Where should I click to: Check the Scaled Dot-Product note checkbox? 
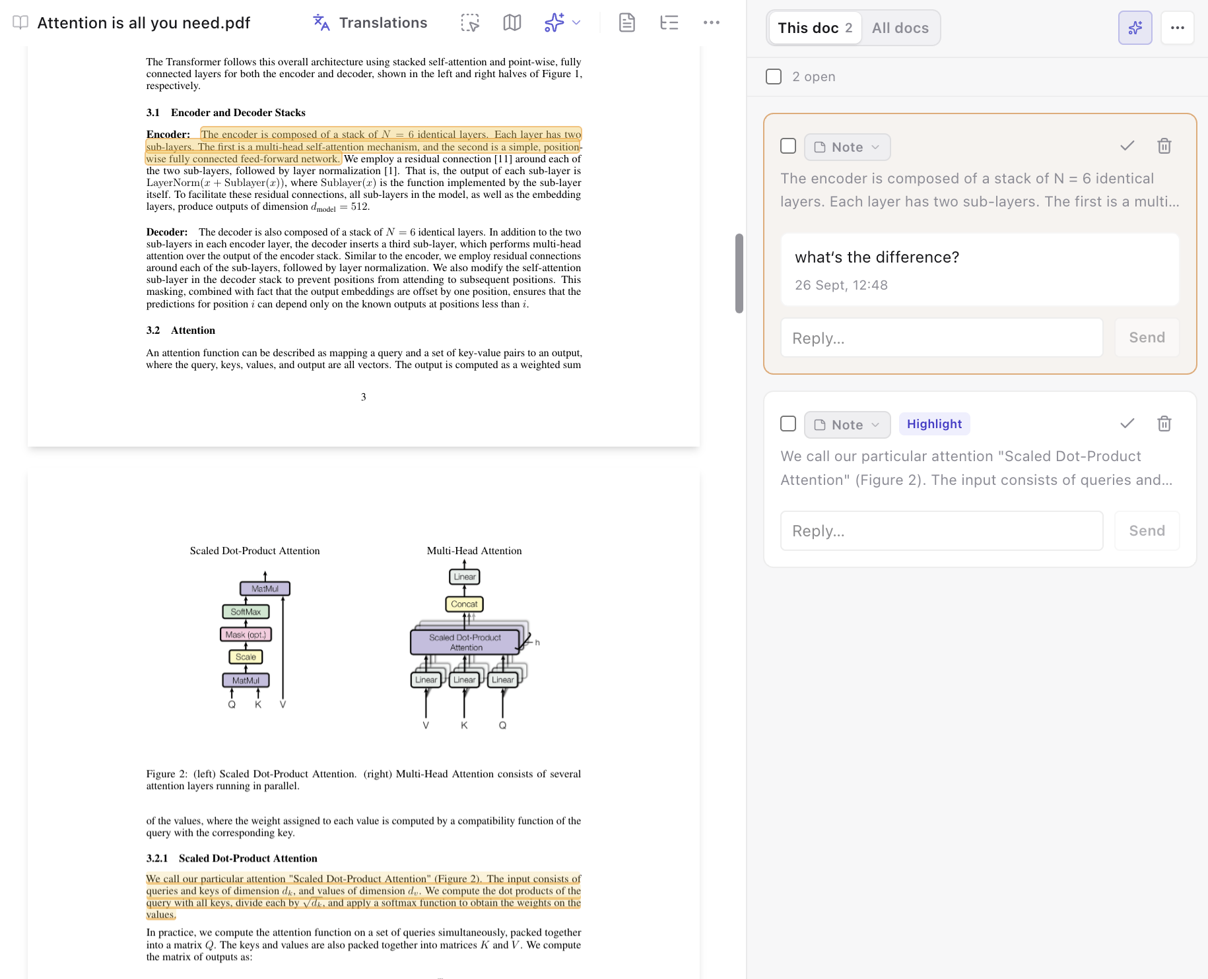[788, 424]
